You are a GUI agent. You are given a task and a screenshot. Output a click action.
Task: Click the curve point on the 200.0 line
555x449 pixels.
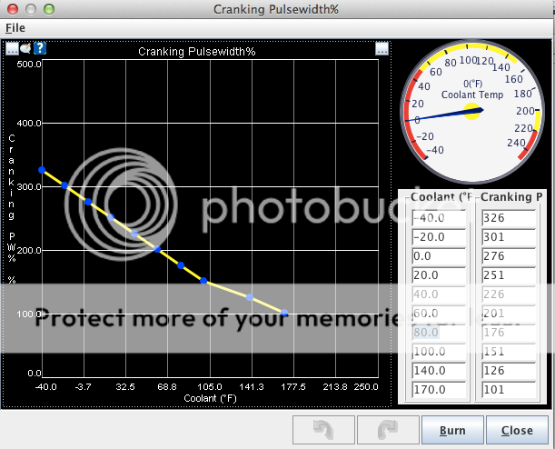tap(157, 249)
